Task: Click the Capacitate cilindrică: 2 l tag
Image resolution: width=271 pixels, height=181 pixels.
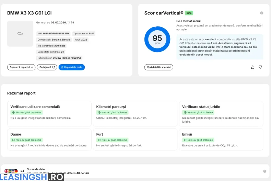Action: [x=51, y=52]
